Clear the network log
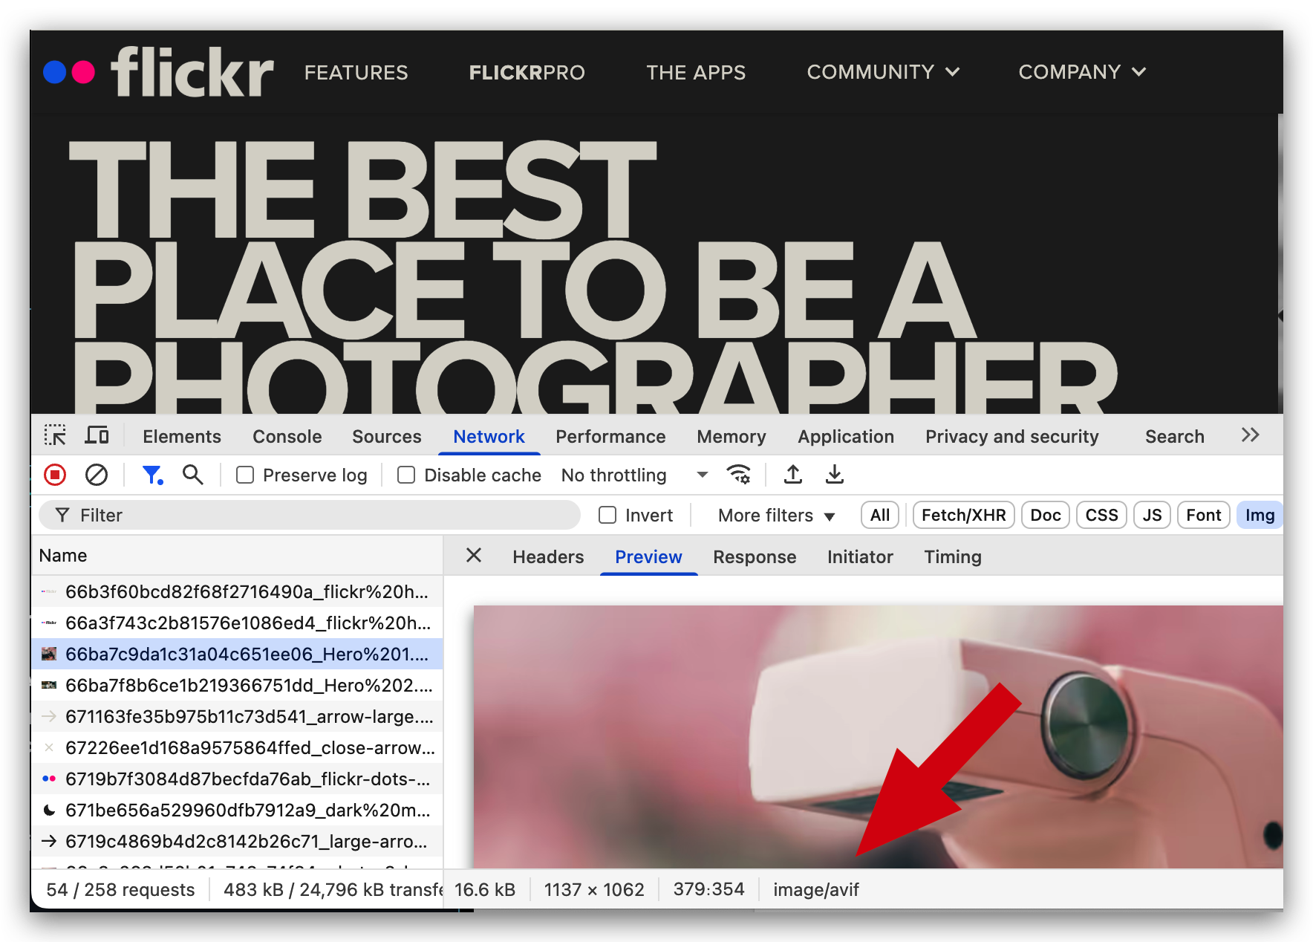Screen dimensions: 1313x942 [97, 475]
